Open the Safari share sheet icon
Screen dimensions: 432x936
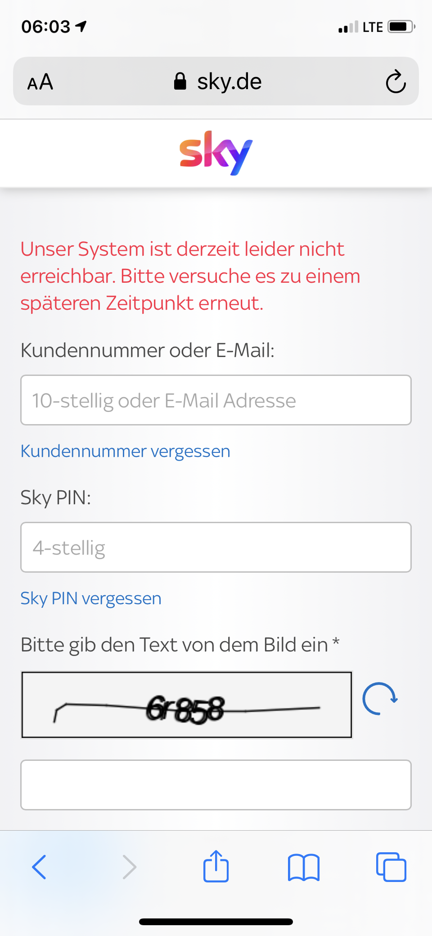coord(216,866)
